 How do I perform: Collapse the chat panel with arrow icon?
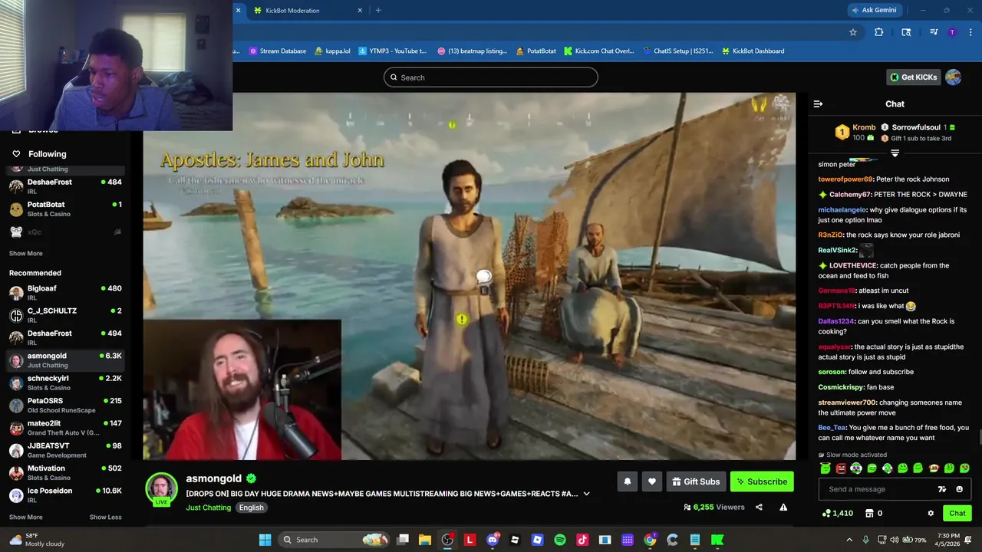[x=818, y=103]
